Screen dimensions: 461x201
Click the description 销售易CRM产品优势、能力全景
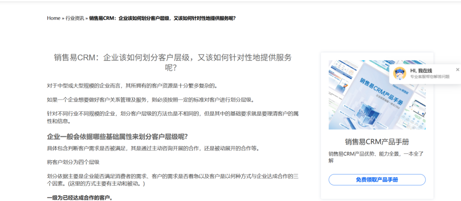377,157
